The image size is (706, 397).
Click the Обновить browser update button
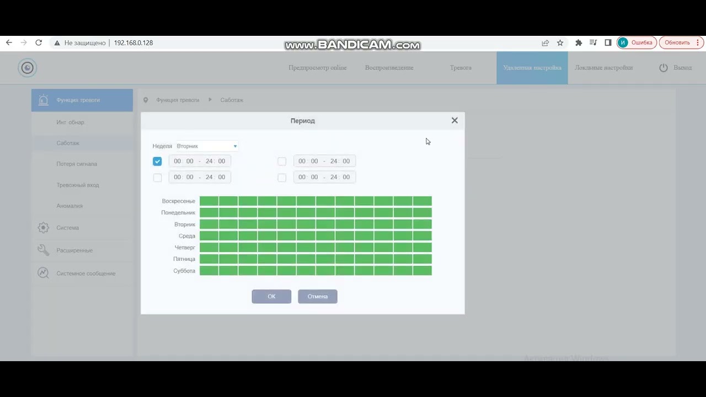[681, 42]
